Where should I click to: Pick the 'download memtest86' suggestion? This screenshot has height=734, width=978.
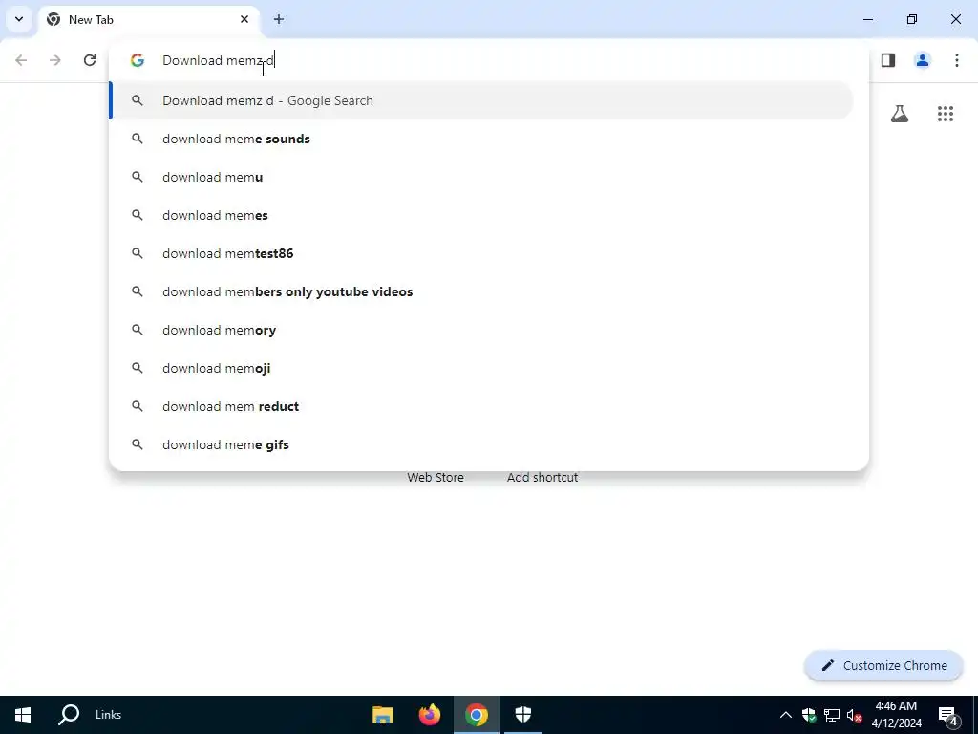(482, 253)
